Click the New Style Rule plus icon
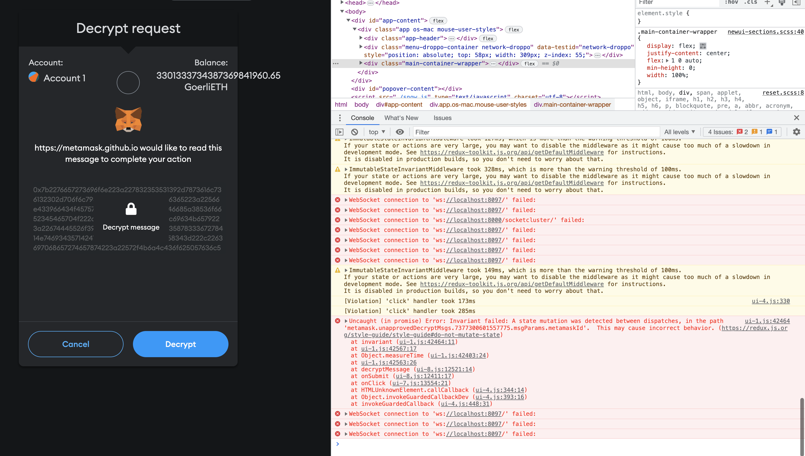805x456 pixels. (767, 3)
